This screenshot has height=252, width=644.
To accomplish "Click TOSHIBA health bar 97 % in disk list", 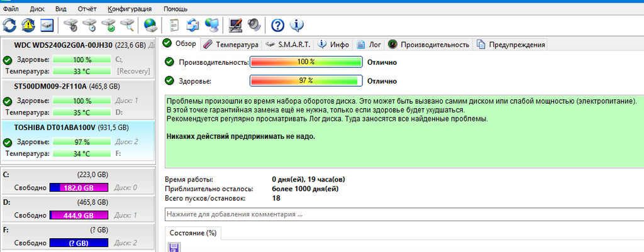I will coord(82,143).
